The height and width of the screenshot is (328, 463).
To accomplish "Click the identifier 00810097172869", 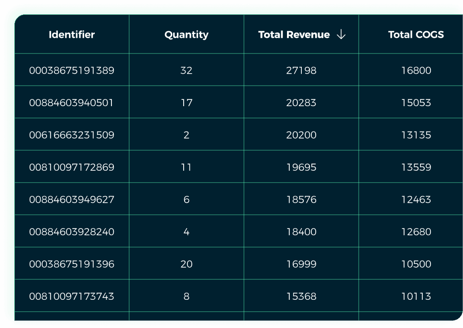I will coord(71,166).
